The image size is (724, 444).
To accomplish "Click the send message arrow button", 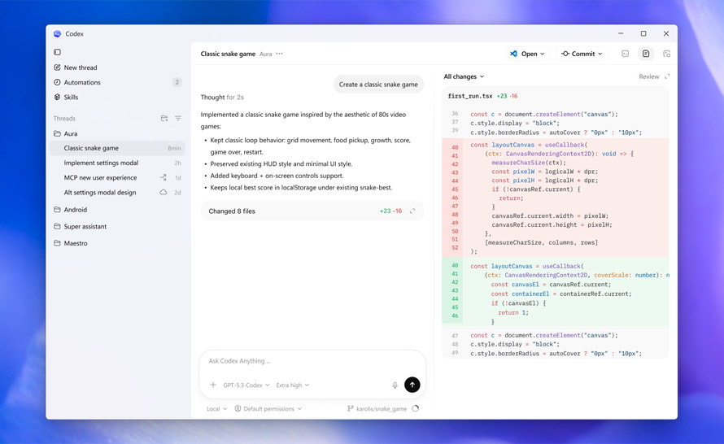I will 412,385.
